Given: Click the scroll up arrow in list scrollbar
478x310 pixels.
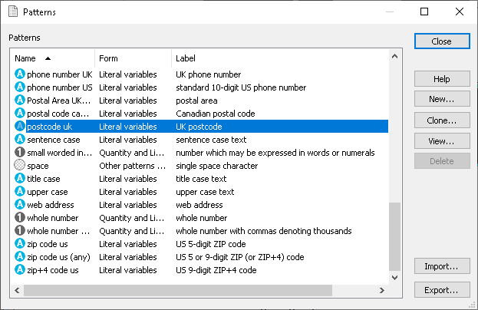Looking at the screenshot, I should tap(395, 56).
